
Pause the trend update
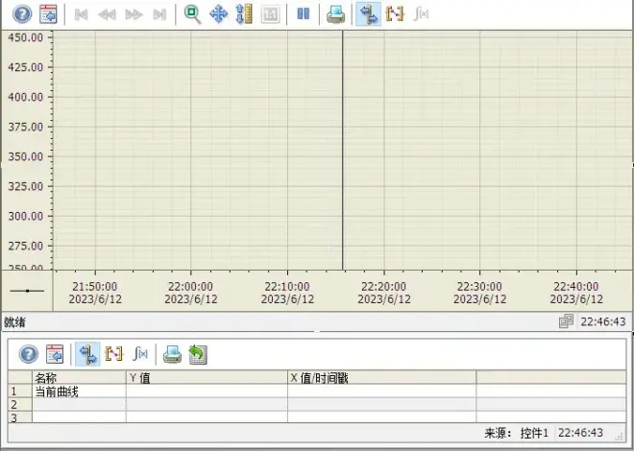point(304,14)
